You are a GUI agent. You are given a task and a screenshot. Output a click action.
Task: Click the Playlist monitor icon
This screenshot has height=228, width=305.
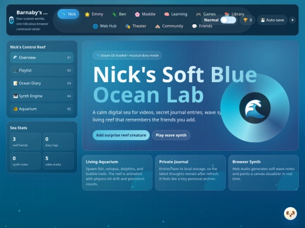(x=15, y=70)
